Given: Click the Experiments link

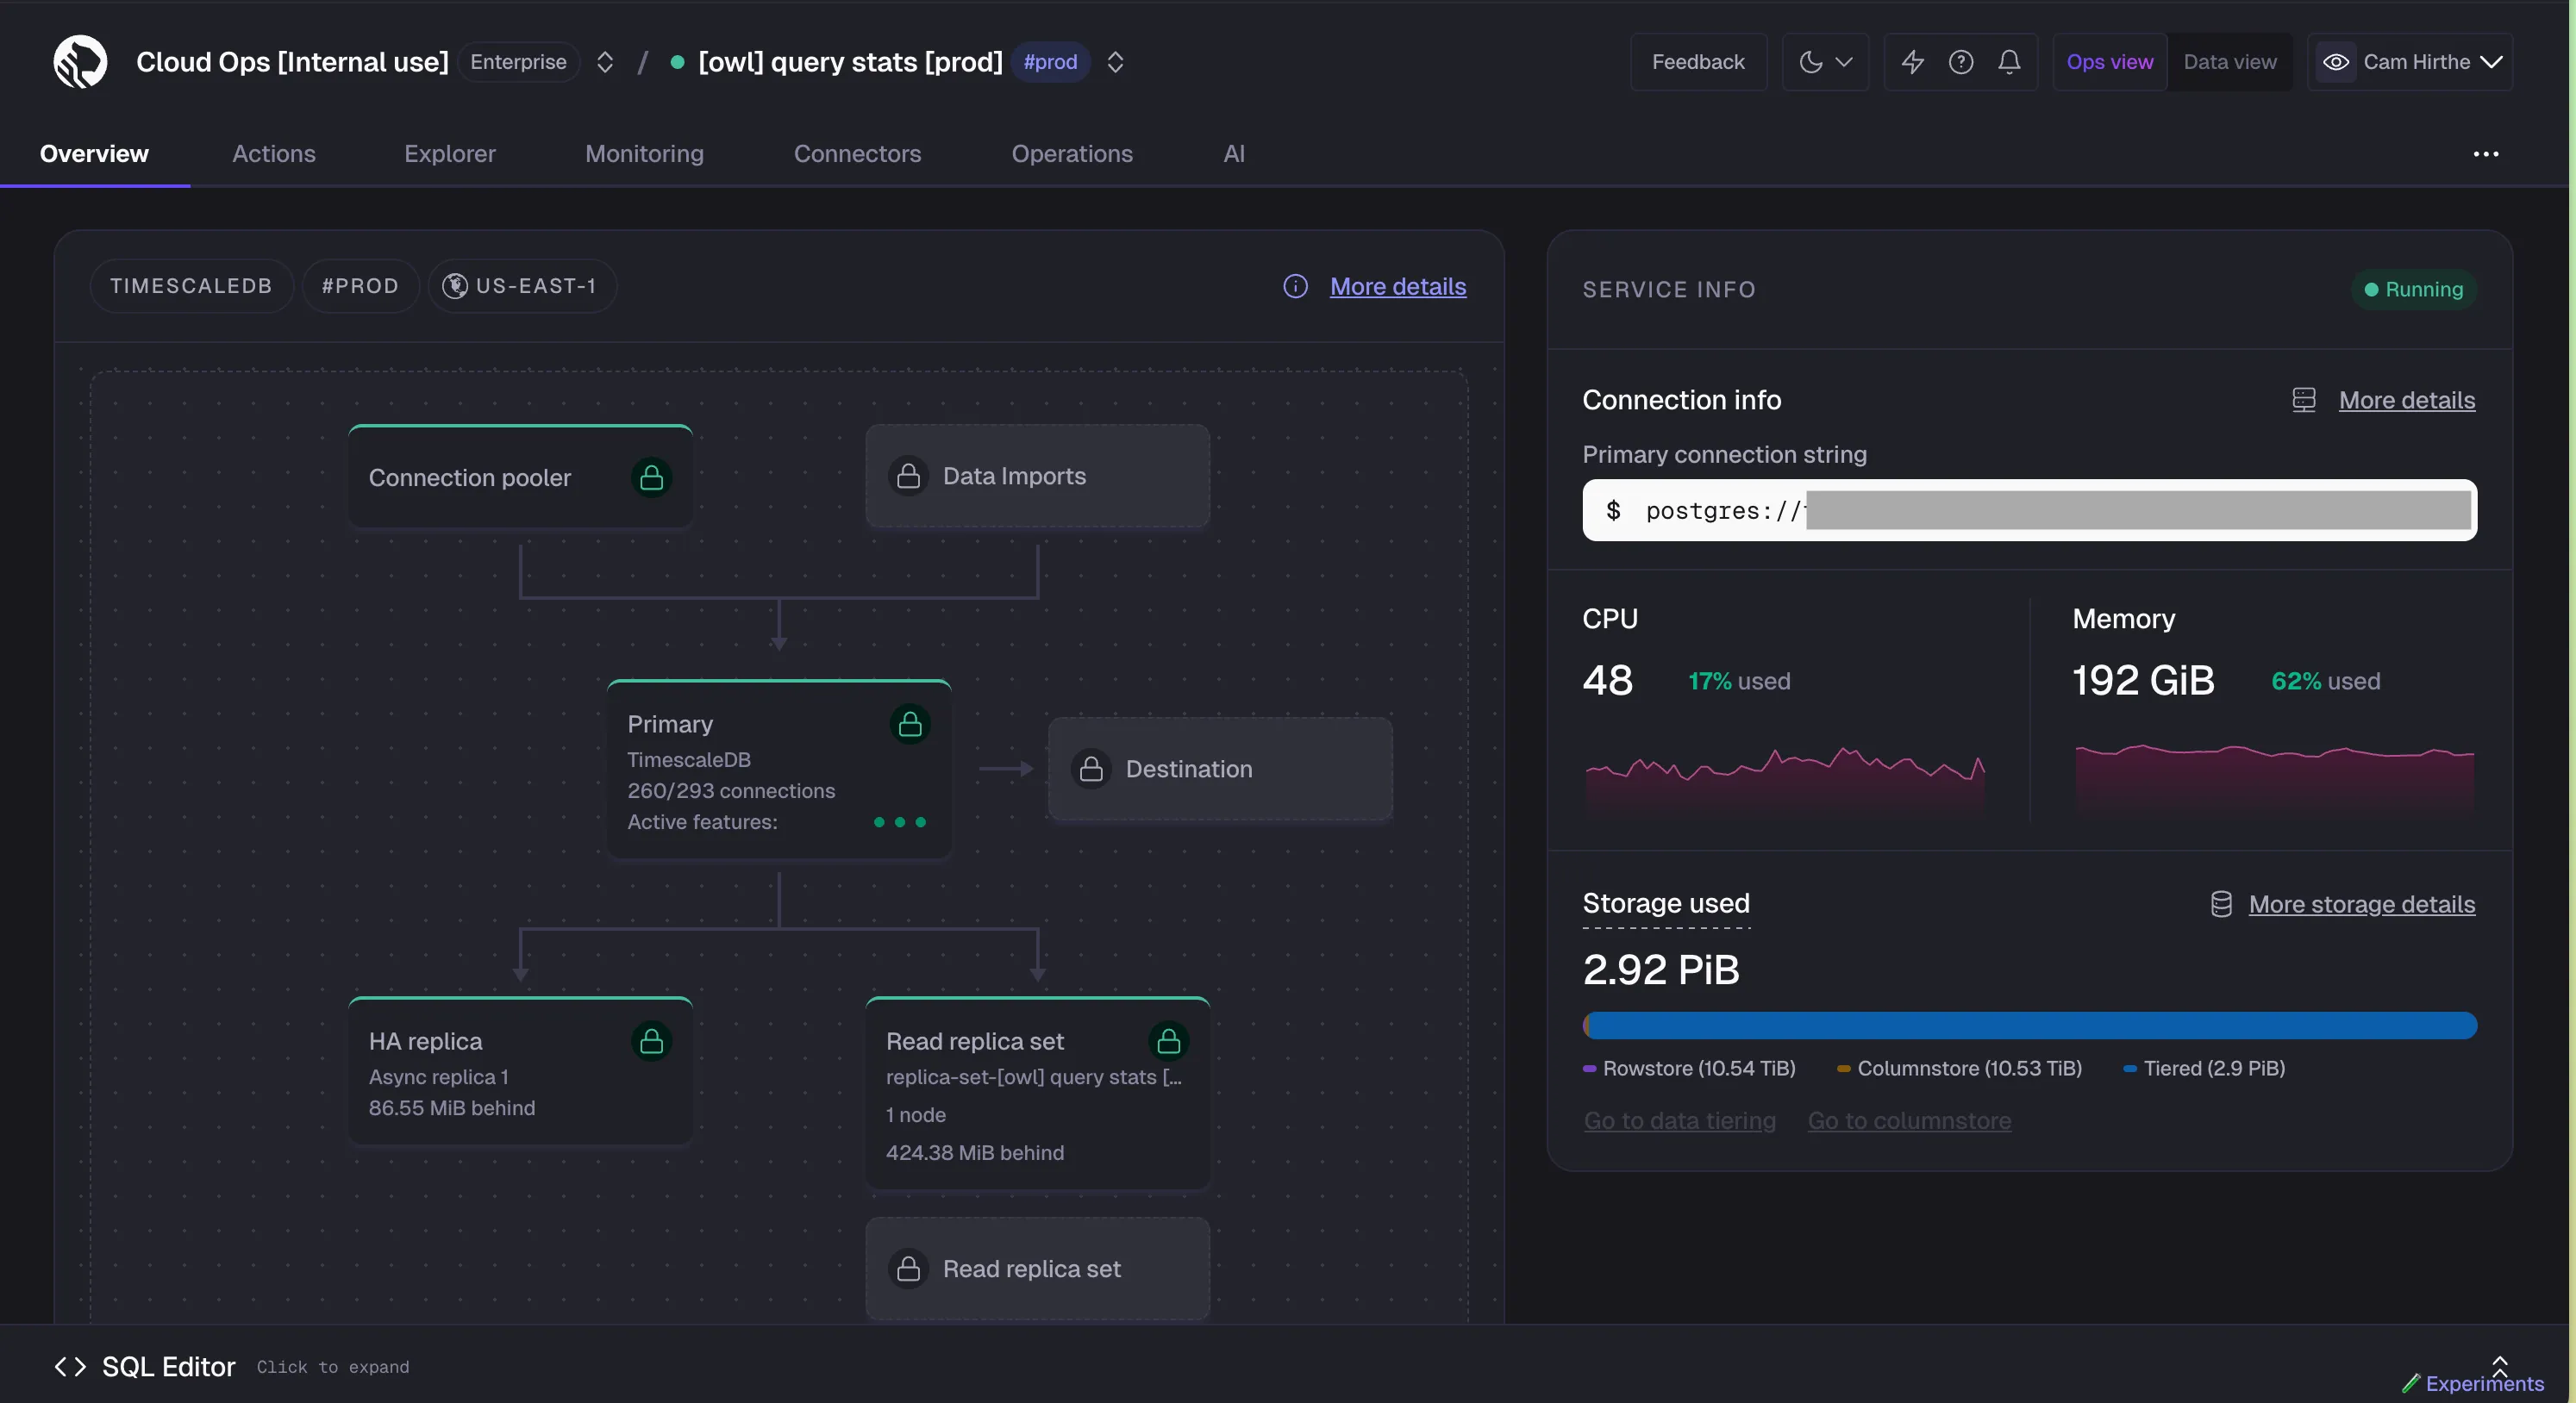Looking at the screenshot, I should [2484, 1383].
